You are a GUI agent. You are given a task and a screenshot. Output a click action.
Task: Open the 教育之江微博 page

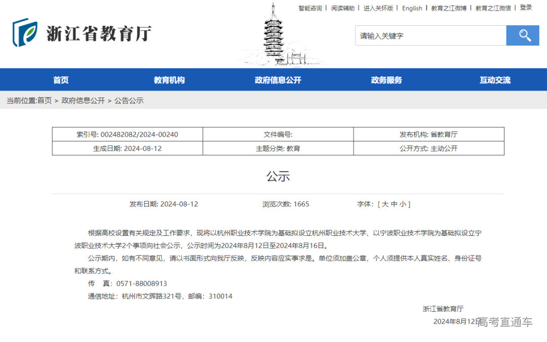click(x=448, y=8)
